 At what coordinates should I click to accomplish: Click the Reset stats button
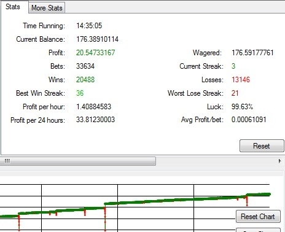pos(262,146)
